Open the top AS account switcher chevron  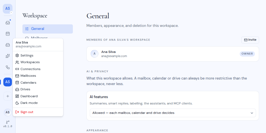click(x=11, y=12)
